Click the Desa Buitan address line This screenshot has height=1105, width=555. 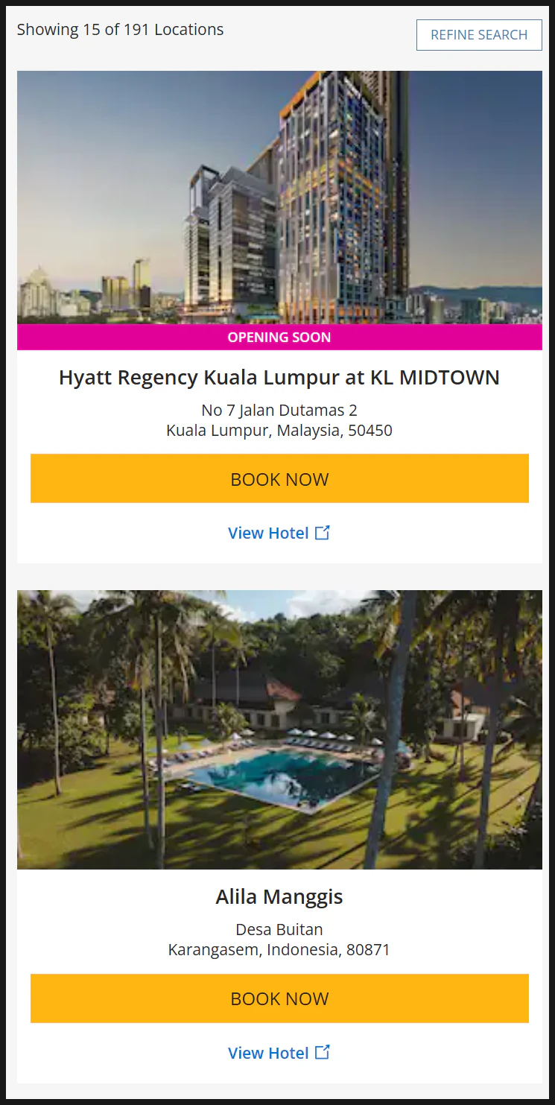279,929
